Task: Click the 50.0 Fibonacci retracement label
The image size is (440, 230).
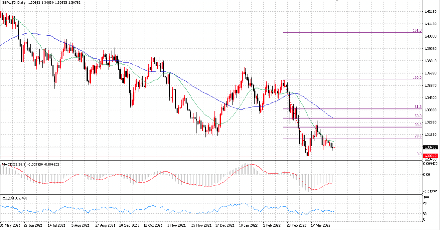Action: point(418,116)
